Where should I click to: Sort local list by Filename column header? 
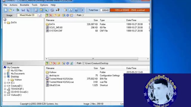pos(50,68)
